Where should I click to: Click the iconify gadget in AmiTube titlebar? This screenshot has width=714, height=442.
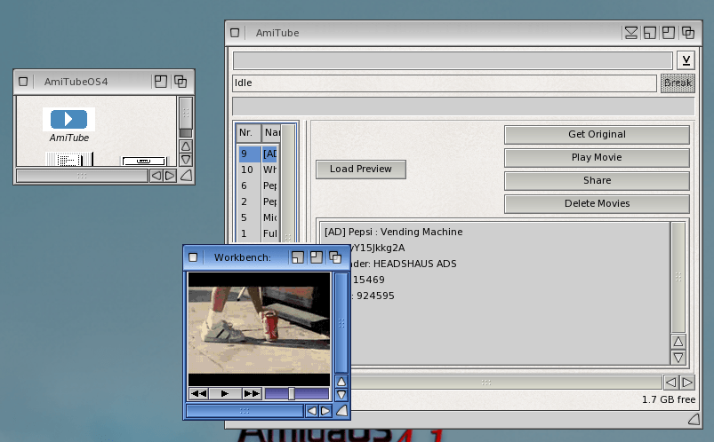631,33
